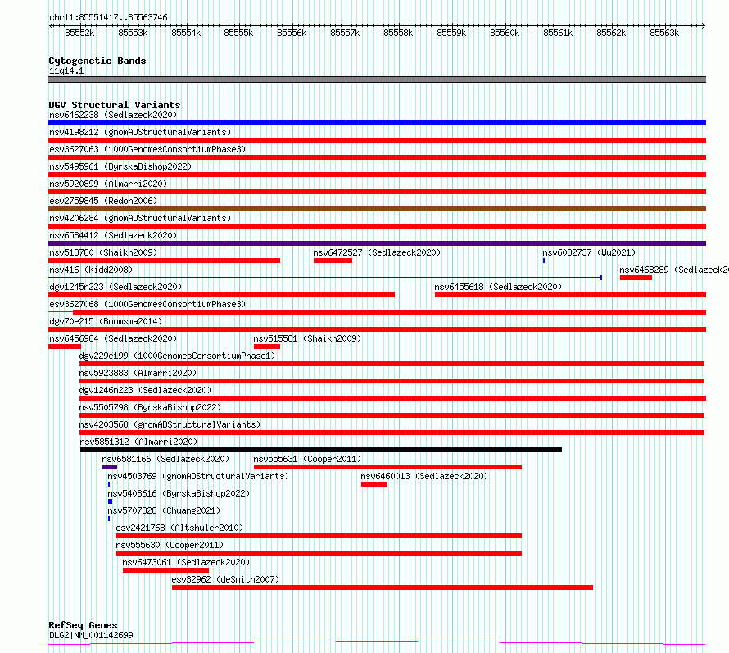Select the gray 11q14.1 cytogenetic band bar
This screenshot has height=653, width=729.
[x=377, y=79]
